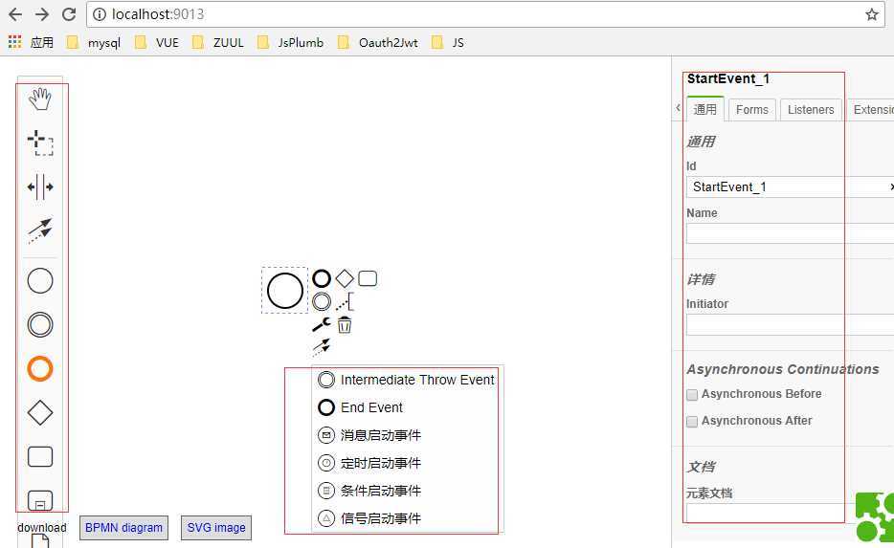Choose Intermediate Throw Event option

406,380
